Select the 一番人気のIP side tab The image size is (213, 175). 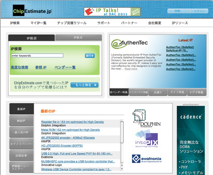point(21,132)
